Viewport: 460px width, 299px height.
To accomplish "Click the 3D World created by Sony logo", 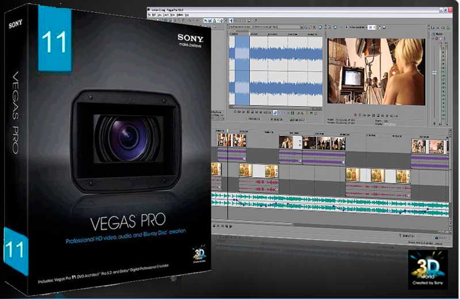I will [428, 269].
